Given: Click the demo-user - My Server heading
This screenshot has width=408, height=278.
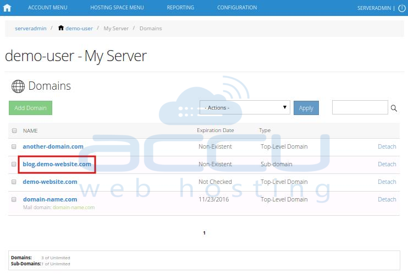Looking at the screenshot, I should (76, 56).
